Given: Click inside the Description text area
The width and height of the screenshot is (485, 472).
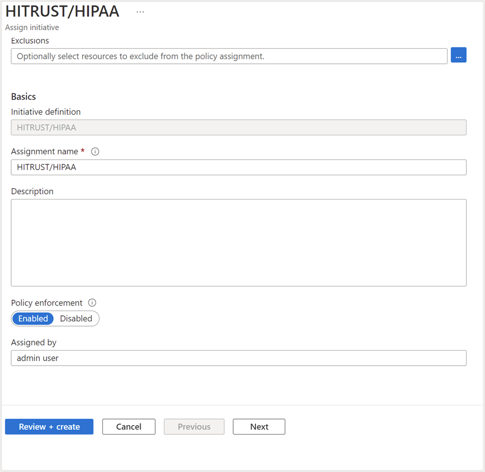Looking at the screenshot, I should [238, 242].
